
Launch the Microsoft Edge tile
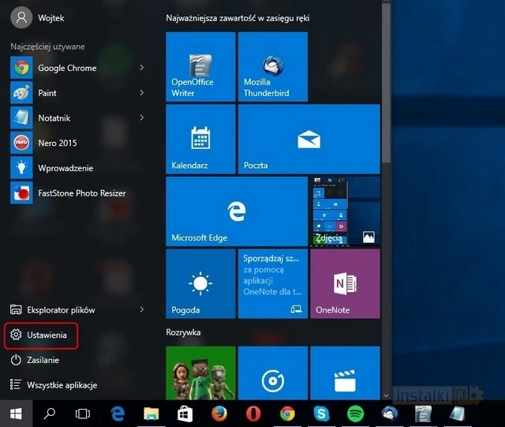[236, 212]
